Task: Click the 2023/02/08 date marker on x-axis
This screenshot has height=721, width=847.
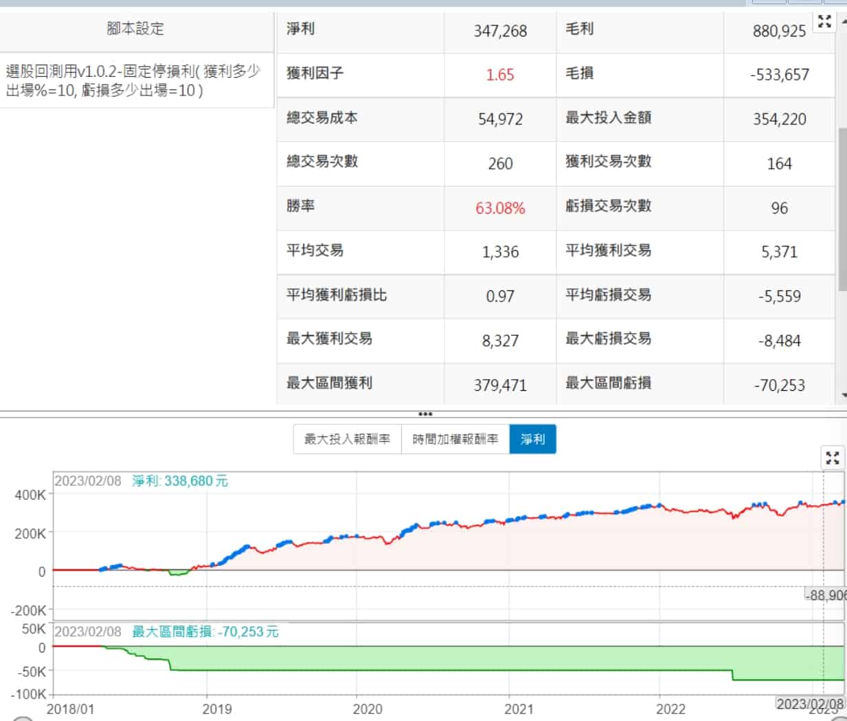Action: (809, 704)
